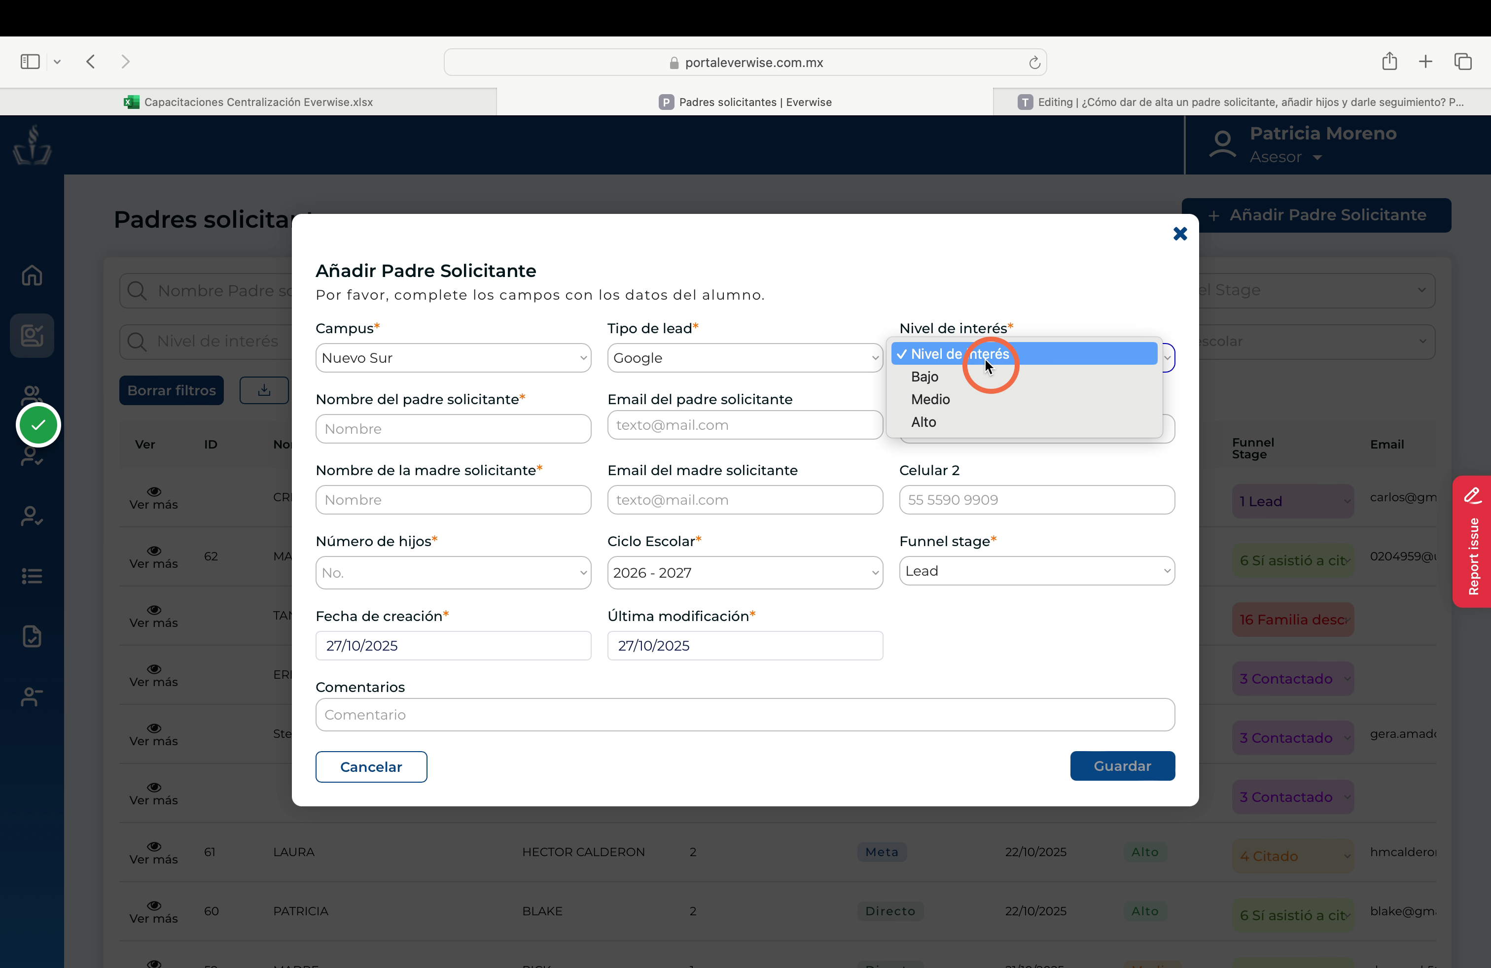Image resolution: width=1491 pixels, height=968 pixels.
Task: Open the document-check sidebar icon
Action: [32, 636]
